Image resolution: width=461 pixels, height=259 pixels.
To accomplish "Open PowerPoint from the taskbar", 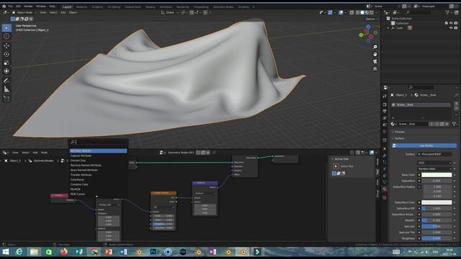I will pos(109,252).
